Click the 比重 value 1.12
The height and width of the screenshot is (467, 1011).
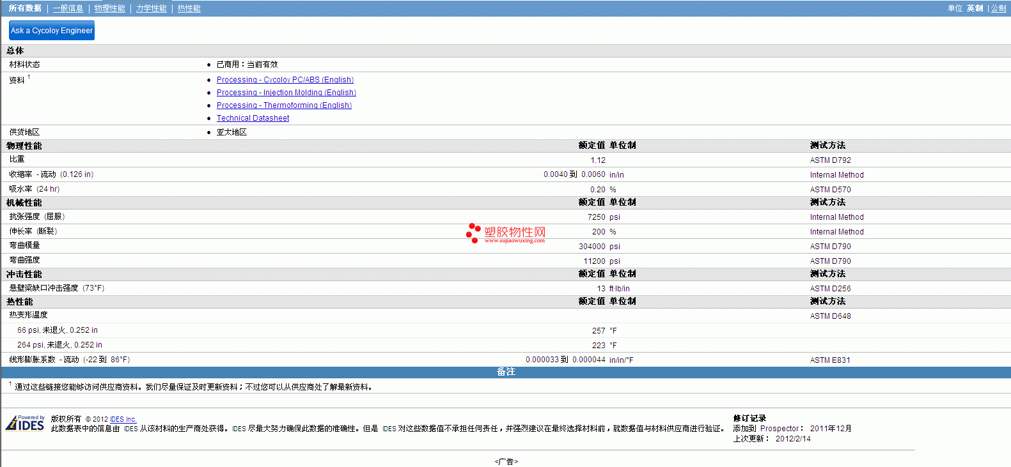point(598,160)
